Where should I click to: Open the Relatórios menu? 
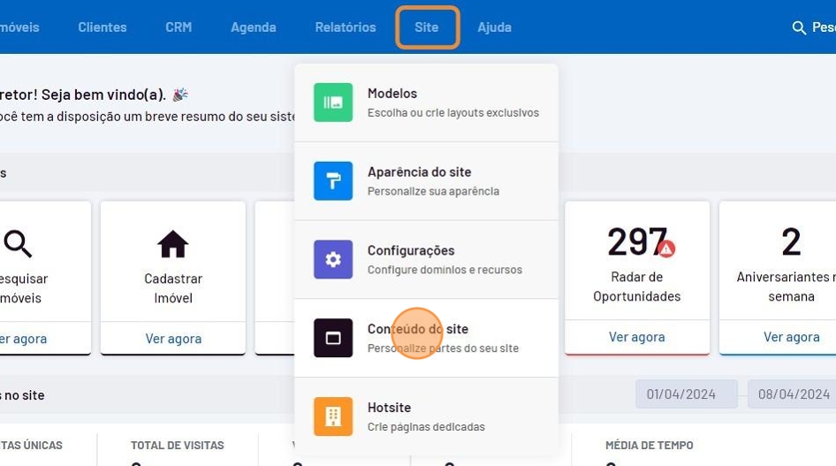click(346, 27)
